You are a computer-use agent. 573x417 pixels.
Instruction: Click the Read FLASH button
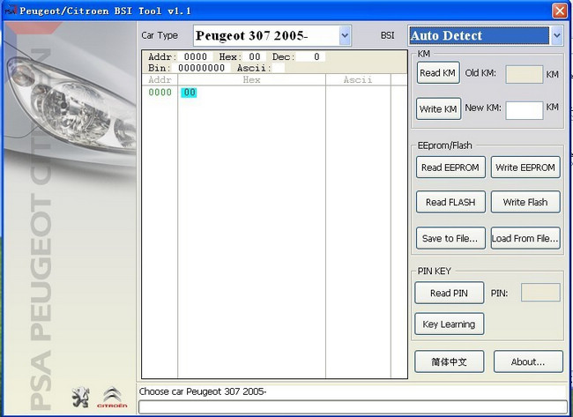pyautogui.click(x=450, y=202)
